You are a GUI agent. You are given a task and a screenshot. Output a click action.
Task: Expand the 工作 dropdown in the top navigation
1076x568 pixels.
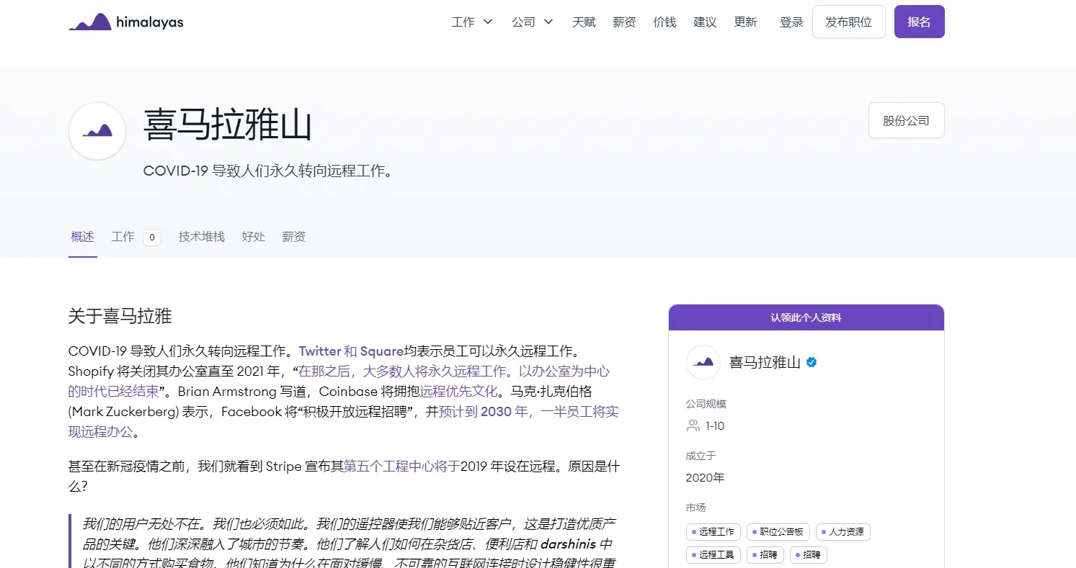click(x=472, y=22)
